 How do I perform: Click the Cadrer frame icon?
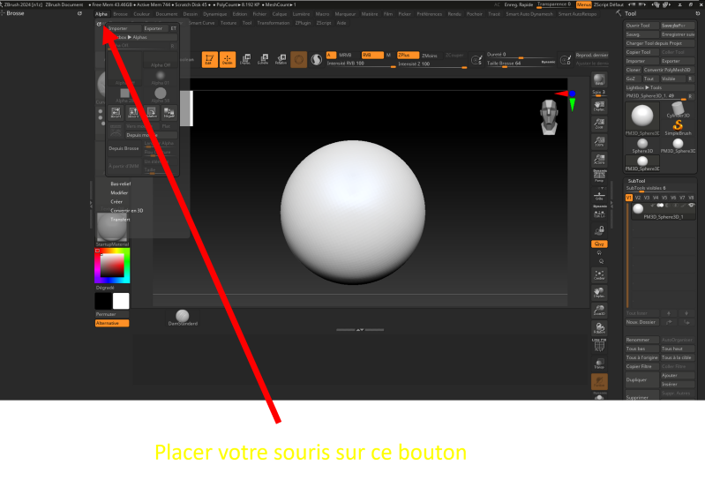(x=599, y=274)
